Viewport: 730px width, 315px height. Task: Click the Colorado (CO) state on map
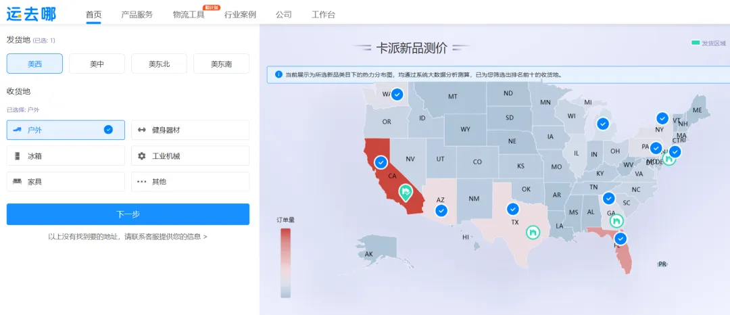click(x=477, y=162)
